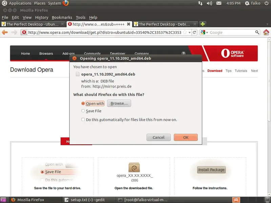
Task: Reload the current page
Action: pos(194,32)
